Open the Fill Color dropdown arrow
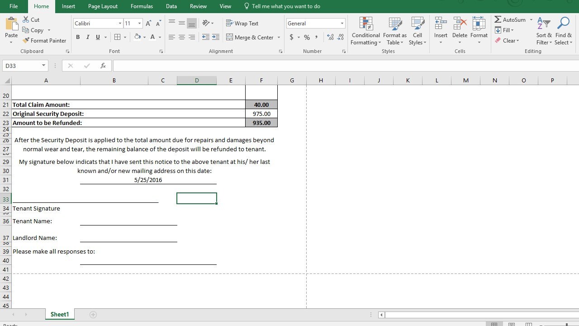Viewport: 579px width, 326px height. click(144, 37)
